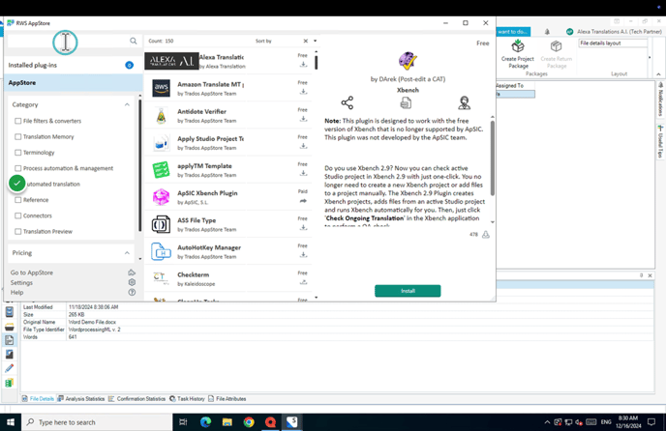This screenshot has width=666, height=431.
Task: Select the Antidote Verifier plugin entry
Action: click(228, 115)
